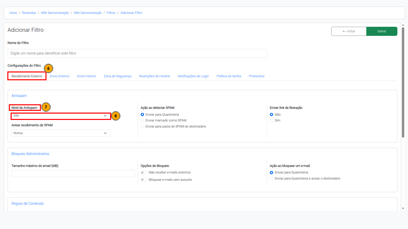Image resolution: width=408 pixels, height=229 pixels.
Task: Save the filter with Salvar button
Action: click(x=382, y=31)
